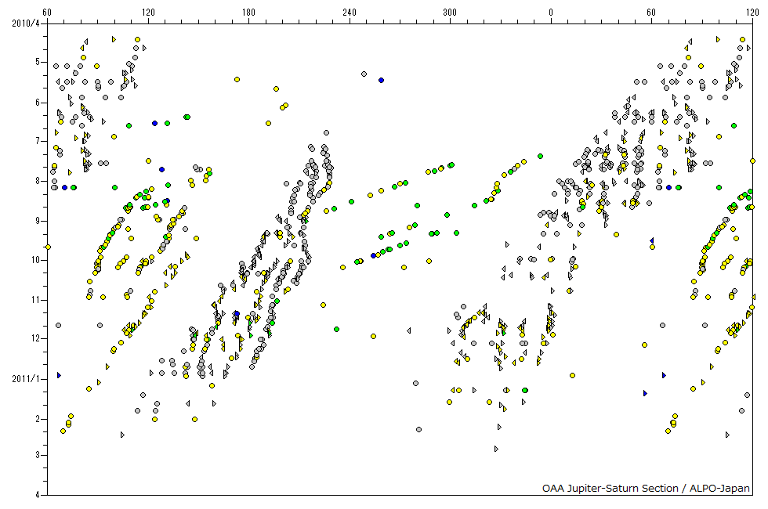Click the month 7 label on the vertical axis
This screenshot has width=768, height=509.
coord(38,141)
